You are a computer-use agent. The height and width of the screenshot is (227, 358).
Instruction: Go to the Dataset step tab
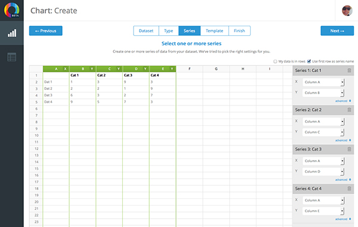[x=146, y=31]
